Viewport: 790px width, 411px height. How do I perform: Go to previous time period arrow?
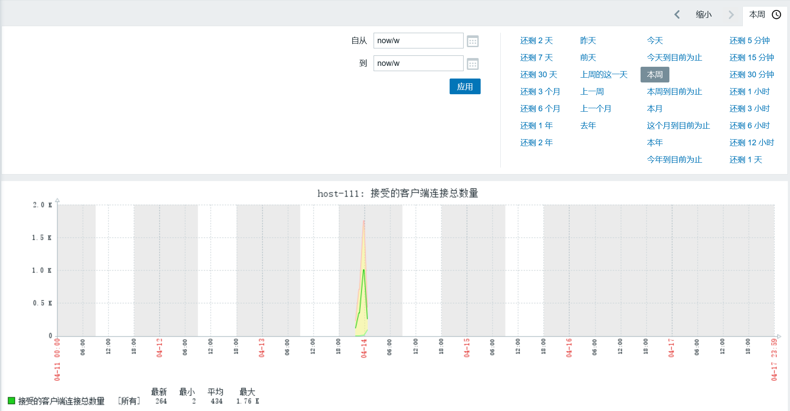coord(677,14)
